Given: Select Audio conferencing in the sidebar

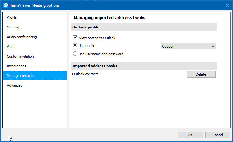Looking at the screenshot, I should coord(35,37).
